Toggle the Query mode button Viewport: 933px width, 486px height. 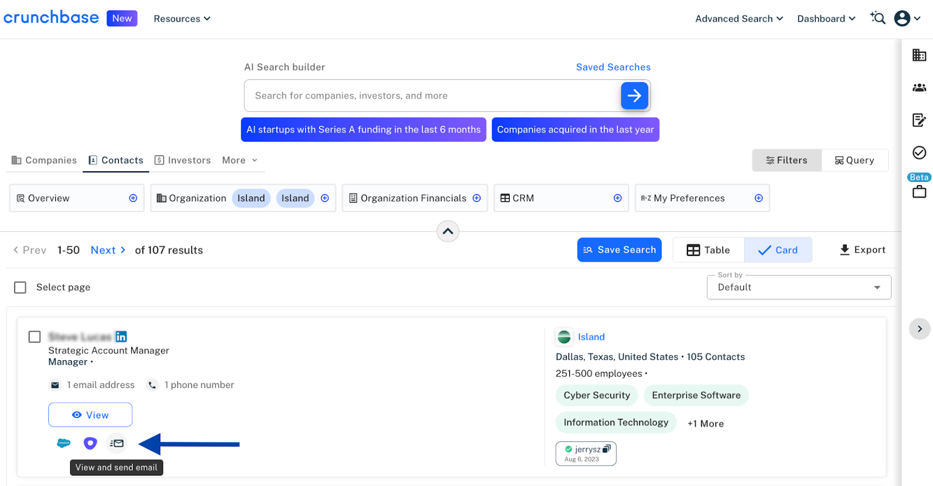855,160
